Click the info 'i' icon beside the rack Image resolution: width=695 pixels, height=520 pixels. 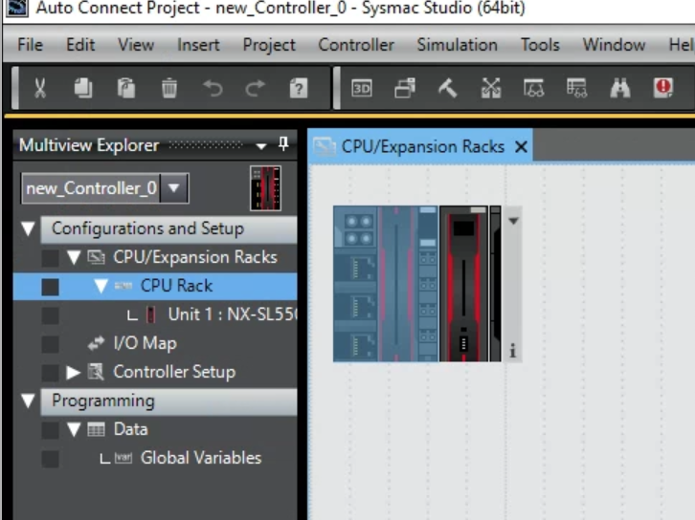click(x=513, y=350)
